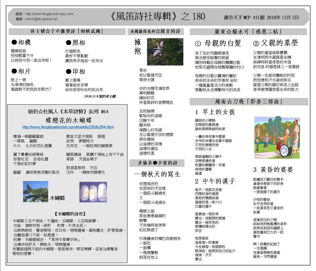Click the poem title ●印相
The width and height of the screenshot is (316, 271).
(75, 71)
